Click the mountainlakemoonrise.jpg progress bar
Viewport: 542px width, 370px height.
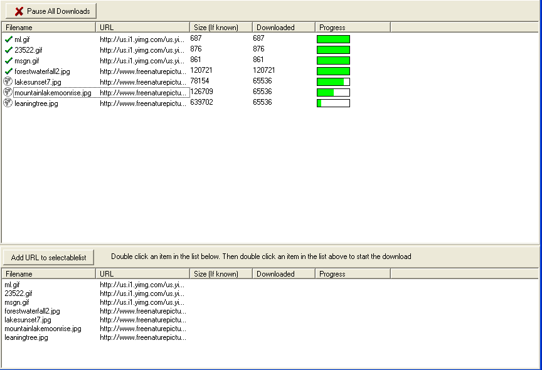pos(333,93)
